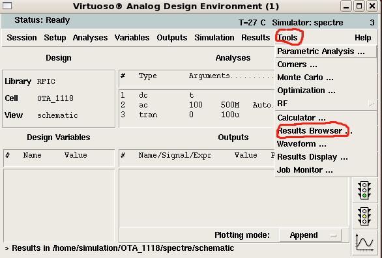
Task: Open the window menu icon in title bar
Action: coord(7,6)
